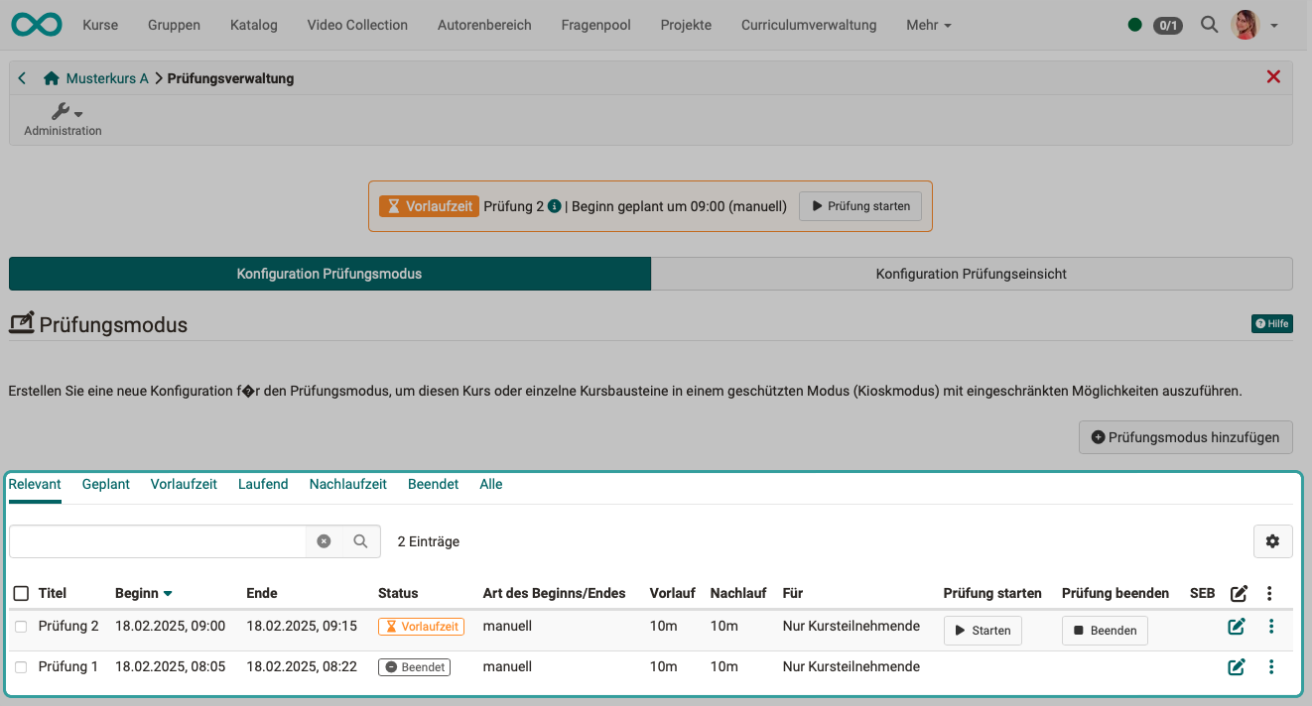Select the checkbox for Prüfung 2
Screen dimensions: 1312x706
tap(21, 626)
